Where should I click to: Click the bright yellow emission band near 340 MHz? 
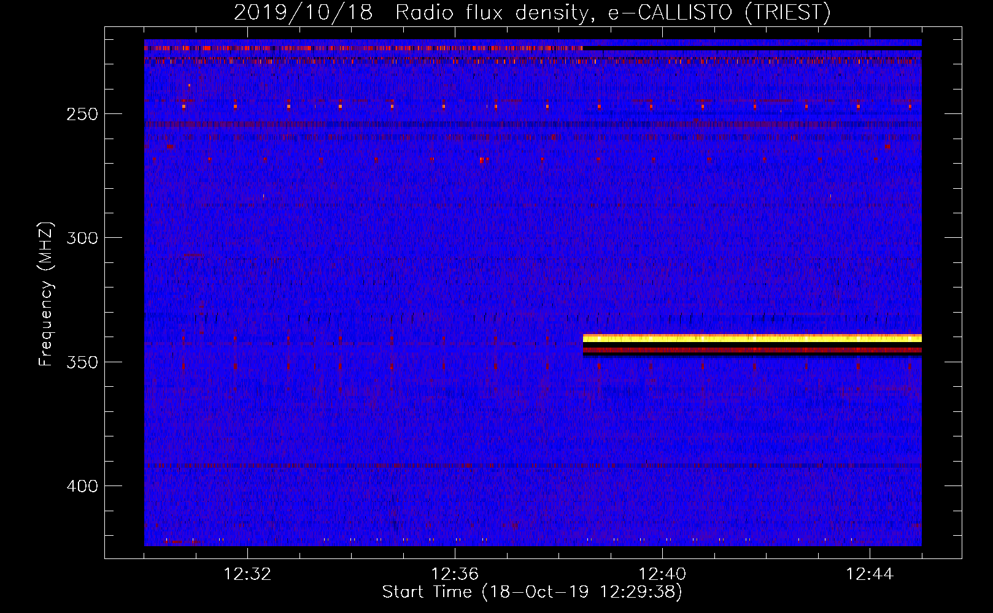[752, 338]
